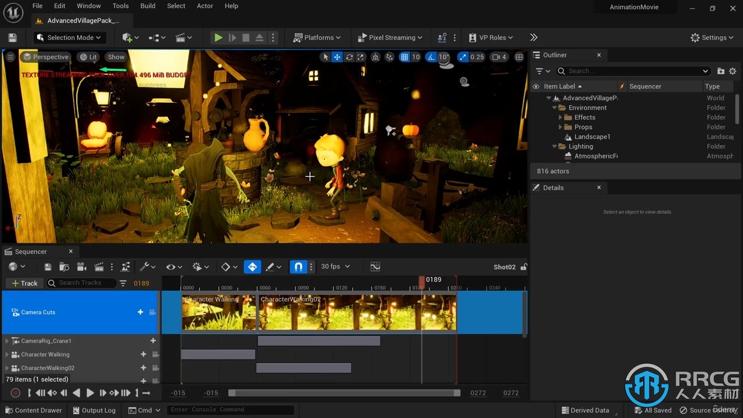743x418 pixels.
Task: Switch viewport layout with maximize icon
Action: (x=519, y=57)
